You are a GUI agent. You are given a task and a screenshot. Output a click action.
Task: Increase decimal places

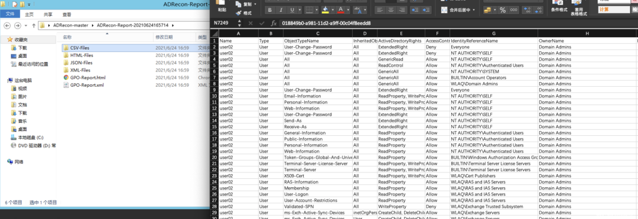coord(527,10)
